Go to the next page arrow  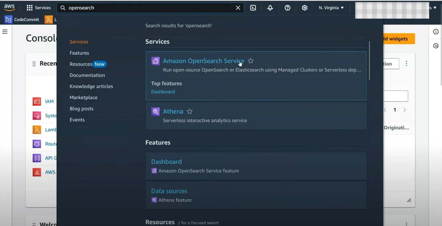[x=404, y=110]
